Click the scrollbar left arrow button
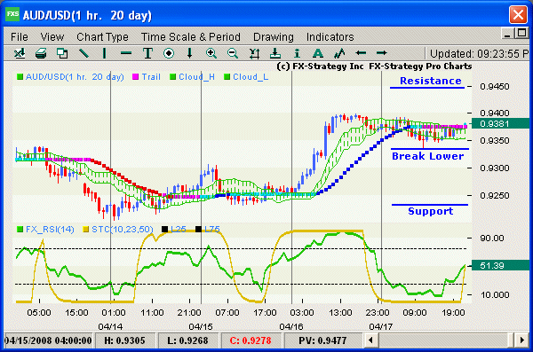The height and width of the screenshot is (352, 533). (x=370, y=340)
